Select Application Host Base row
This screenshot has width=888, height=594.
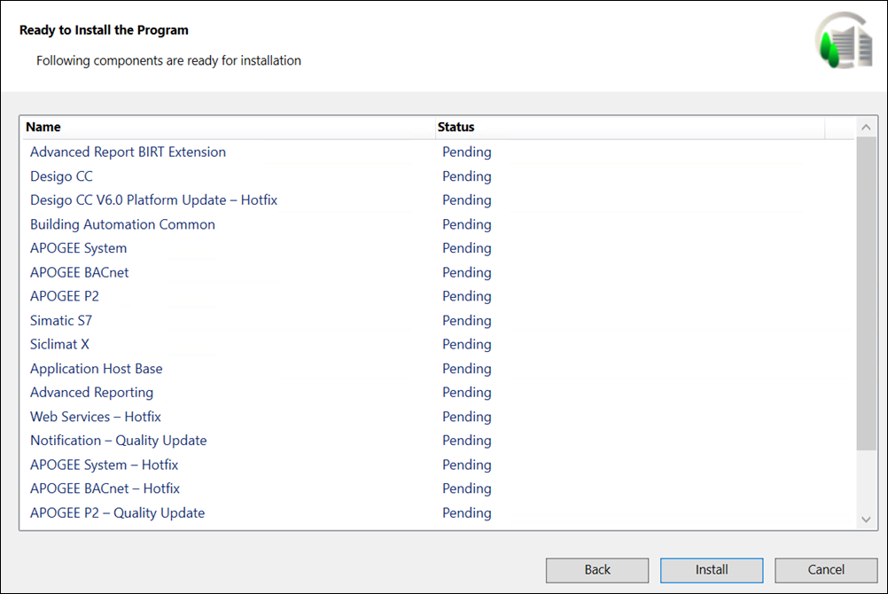pos(96,369)
